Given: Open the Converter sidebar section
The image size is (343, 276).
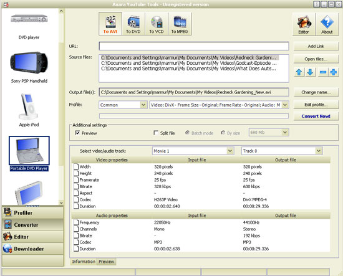Looking at the screenshot, I should pos(33,225).
